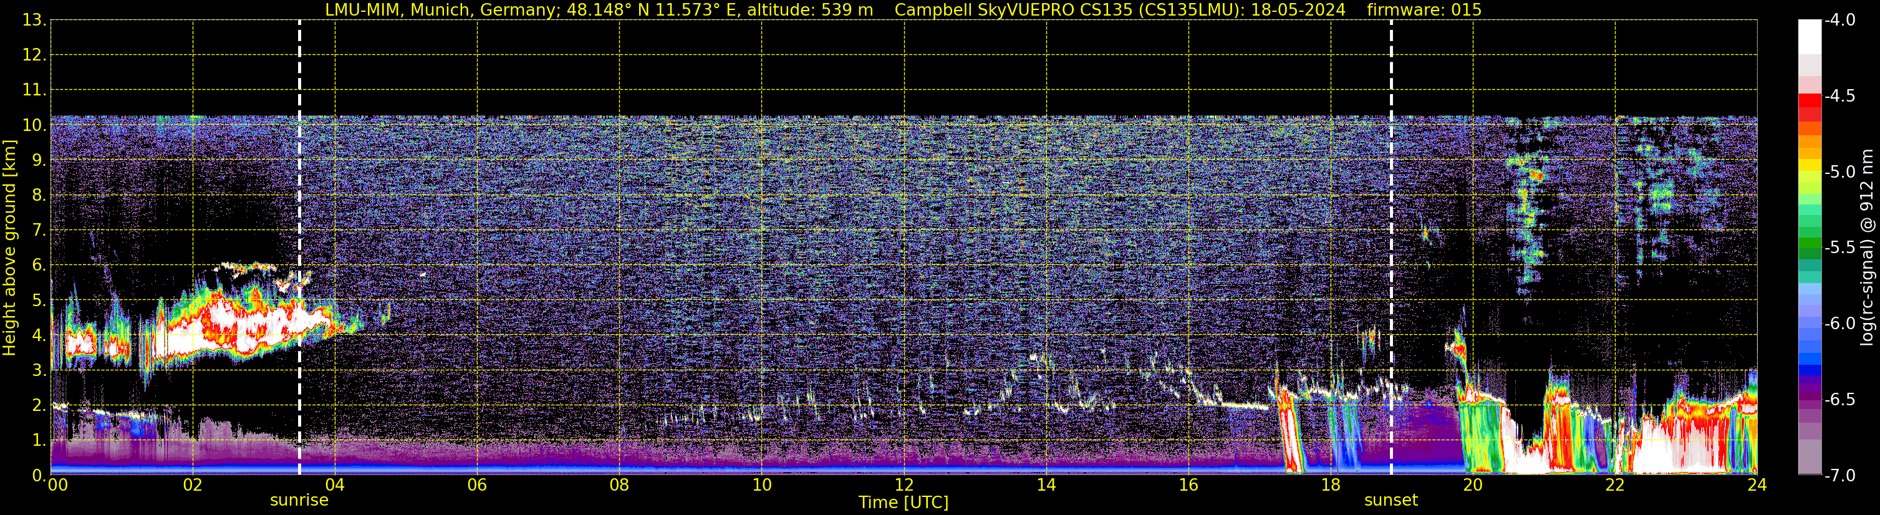Click the white dashed sunset marker line
The image size is (1880, 515).
click(1391, 248)
